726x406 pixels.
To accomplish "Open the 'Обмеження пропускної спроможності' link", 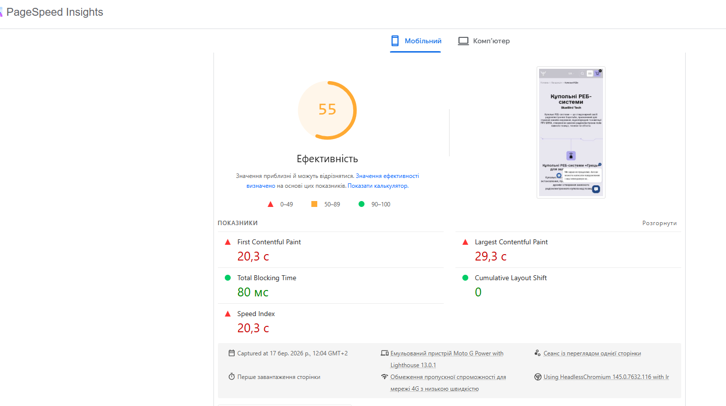I will 448,383.
